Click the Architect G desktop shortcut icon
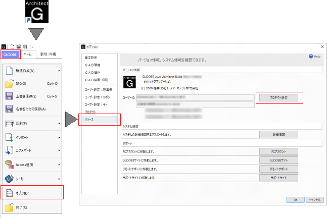This screenshot has height=219, width=327. click(37, 12)
